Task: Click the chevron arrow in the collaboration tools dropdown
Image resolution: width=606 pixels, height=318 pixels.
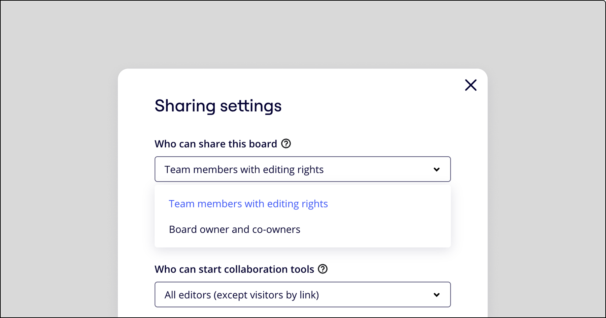Action: 437,295
